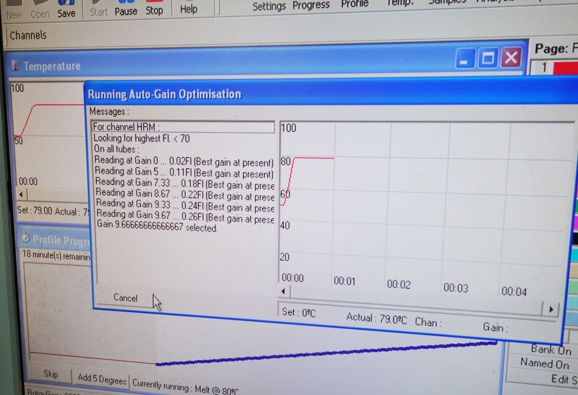The image size is (578, 395).
Task: Click 'Currently running : Melt' status text
Action: click(186, 387)
